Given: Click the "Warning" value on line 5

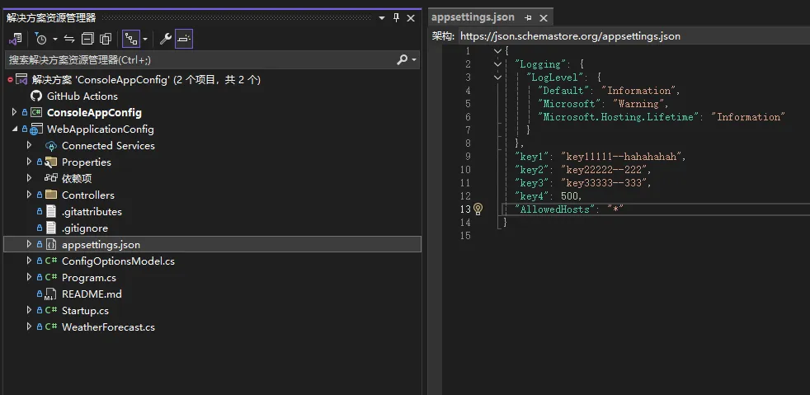Looking at the screenshot, I should [640, 104].
